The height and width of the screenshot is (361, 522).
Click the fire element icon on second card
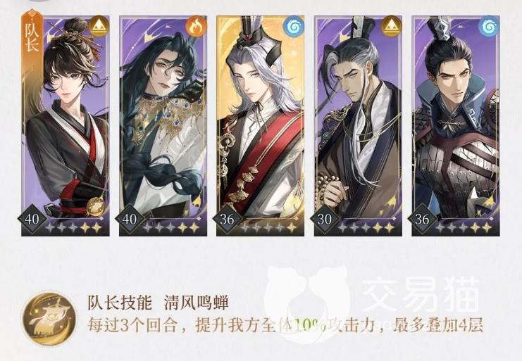[x=196, y=26]
